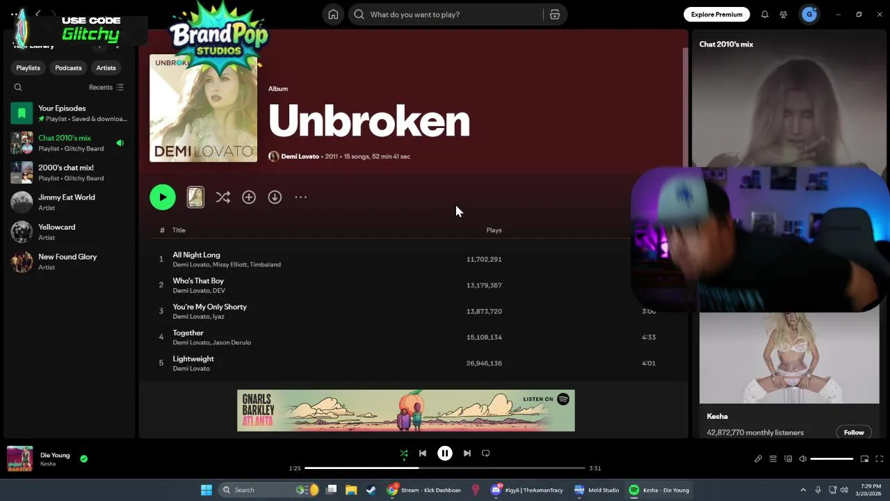Open Jason Derulo artist link
Screen dimensions: 890x501
click(232, 343)
